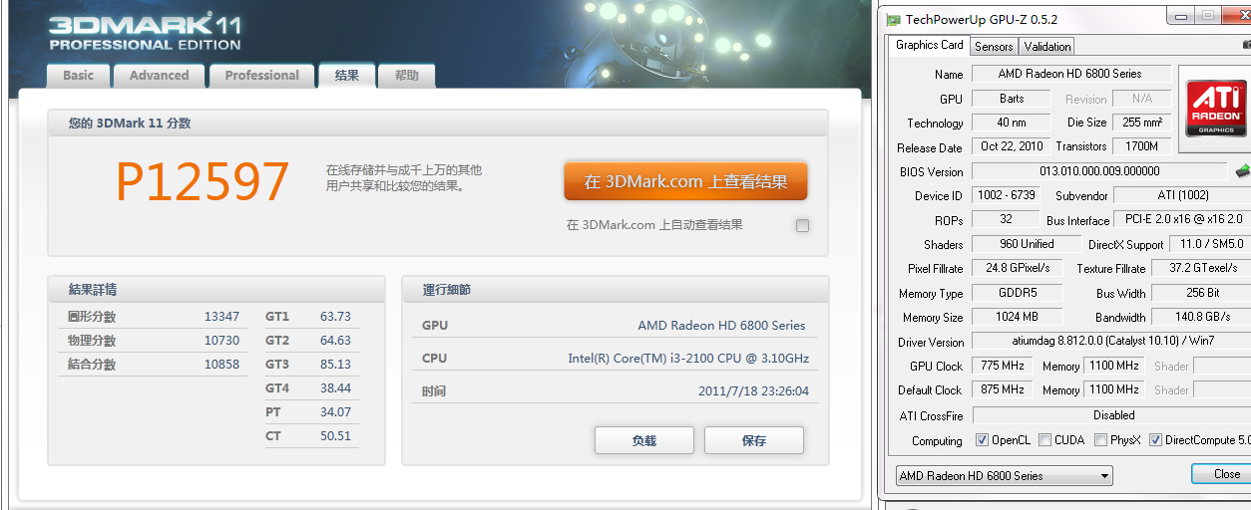This screenshot has height=510, width=1251.
Task: Click the 圖形分數 value 13347
Action: 221,317
